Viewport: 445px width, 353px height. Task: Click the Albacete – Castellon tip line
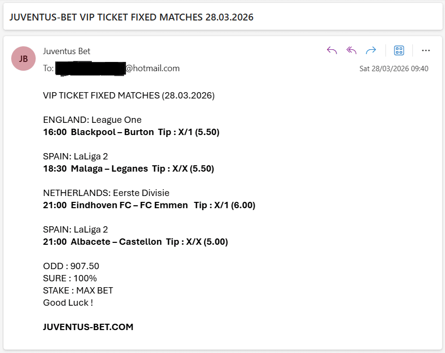click(x=135, y=242)
